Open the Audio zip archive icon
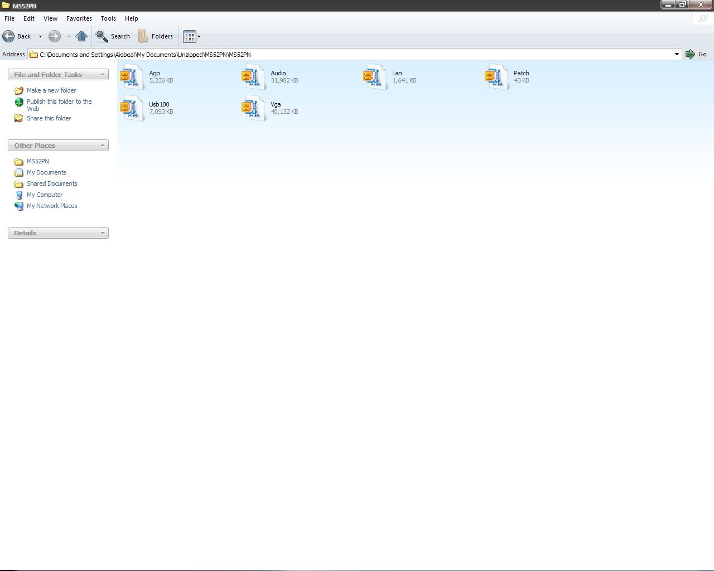The image size is (714, 571). (x=254, y=77)
